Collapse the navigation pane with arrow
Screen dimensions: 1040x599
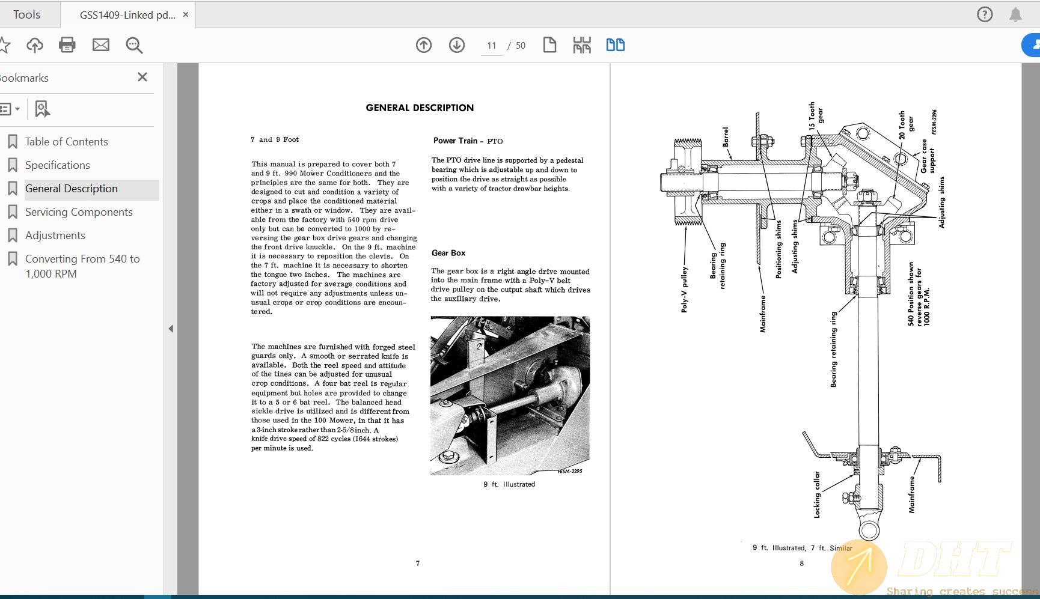(171, 329)
